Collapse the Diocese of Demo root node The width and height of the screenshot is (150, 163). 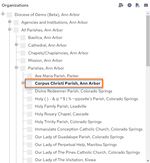(x=3, y=14)
